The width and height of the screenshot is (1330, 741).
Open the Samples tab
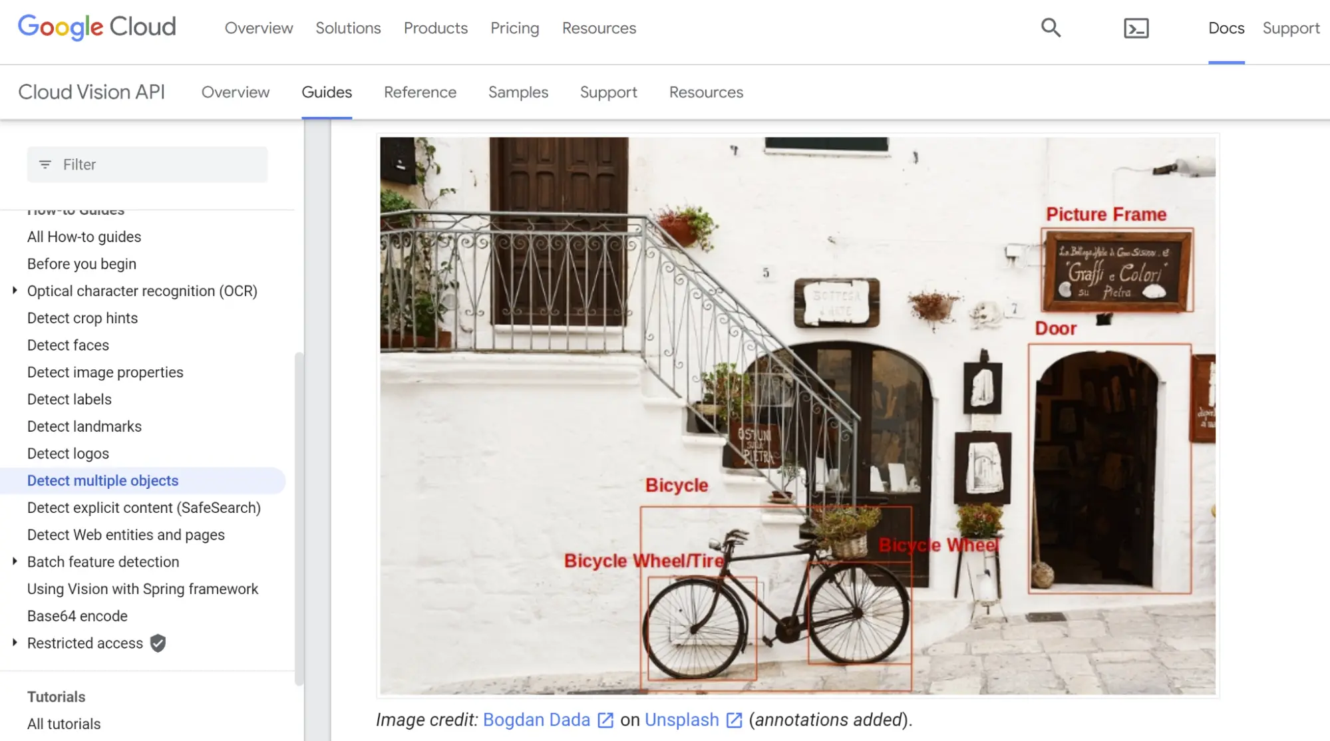pyautogui.click(x=518, y=92)
